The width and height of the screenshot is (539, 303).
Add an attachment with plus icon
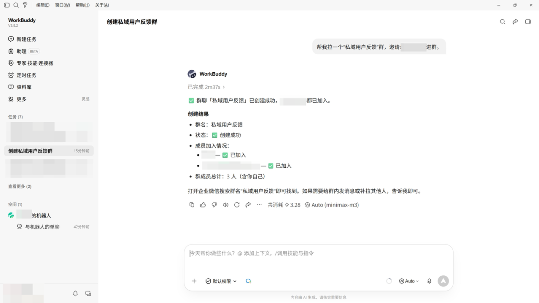point(194,281)
